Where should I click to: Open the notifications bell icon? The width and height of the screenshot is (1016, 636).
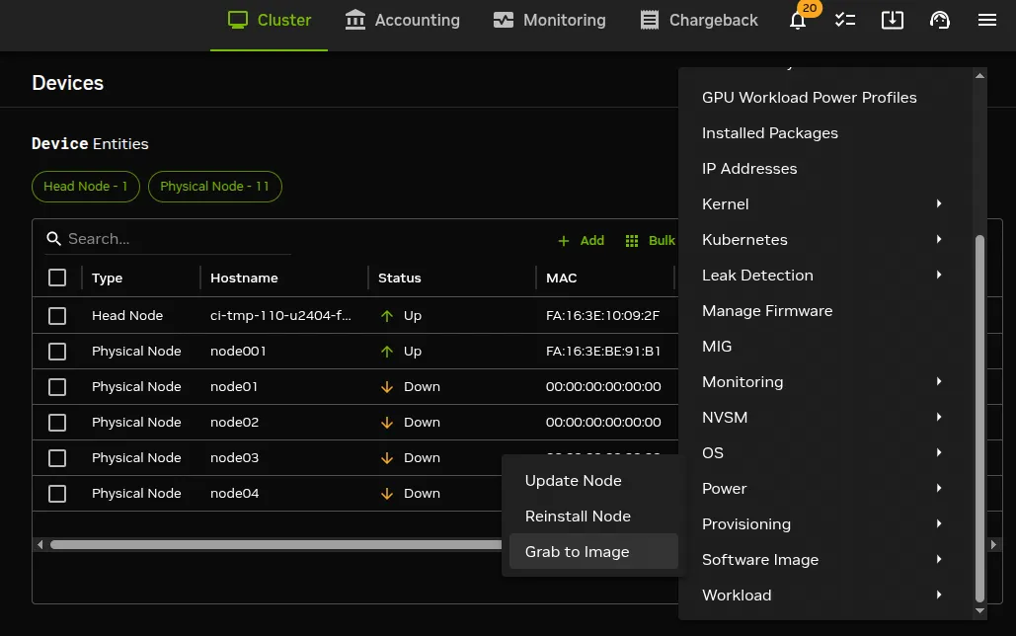798,21
